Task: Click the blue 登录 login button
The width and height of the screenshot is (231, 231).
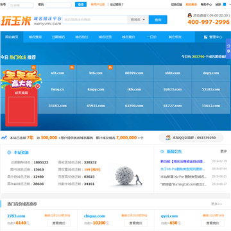Action: 81,4
